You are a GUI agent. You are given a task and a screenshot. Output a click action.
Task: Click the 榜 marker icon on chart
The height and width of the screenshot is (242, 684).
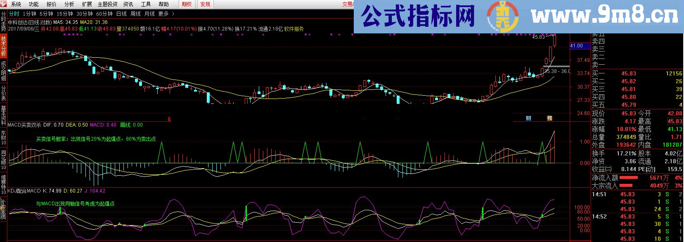coord(549,118)
